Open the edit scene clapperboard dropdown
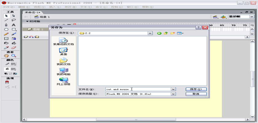258x123 pixels. [x=215, y=17]
